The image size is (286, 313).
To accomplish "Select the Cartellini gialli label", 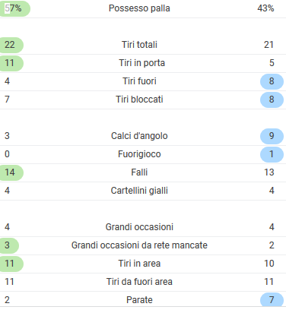I will point(139,191).
